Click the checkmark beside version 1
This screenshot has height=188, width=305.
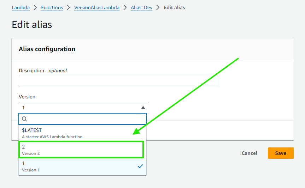pos(140,166)
